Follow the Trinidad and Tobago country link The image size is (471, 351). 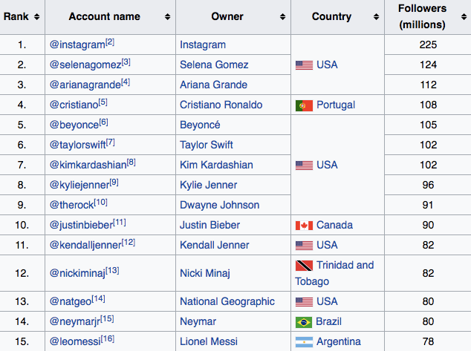(334, 273)
